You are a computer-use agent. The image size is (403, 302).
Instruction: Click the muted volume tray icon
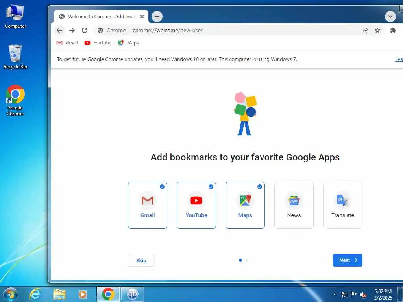[363, 295]
